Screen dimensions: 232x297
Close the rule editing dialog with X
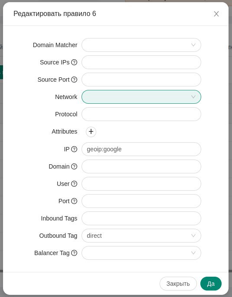pos(216,14)
